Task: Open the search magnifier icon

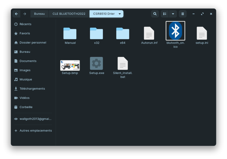Action: point(155,14)
